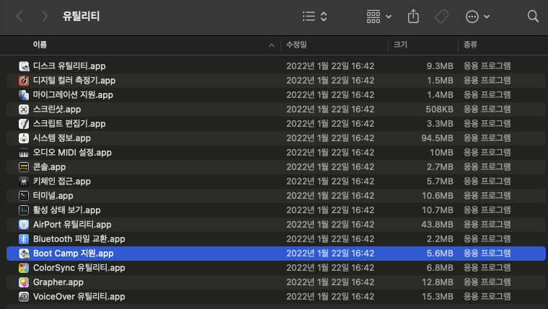Click the 키체인 접근.app icon
The height and width of the screenshot is (309, 548).
coord(24,182)
